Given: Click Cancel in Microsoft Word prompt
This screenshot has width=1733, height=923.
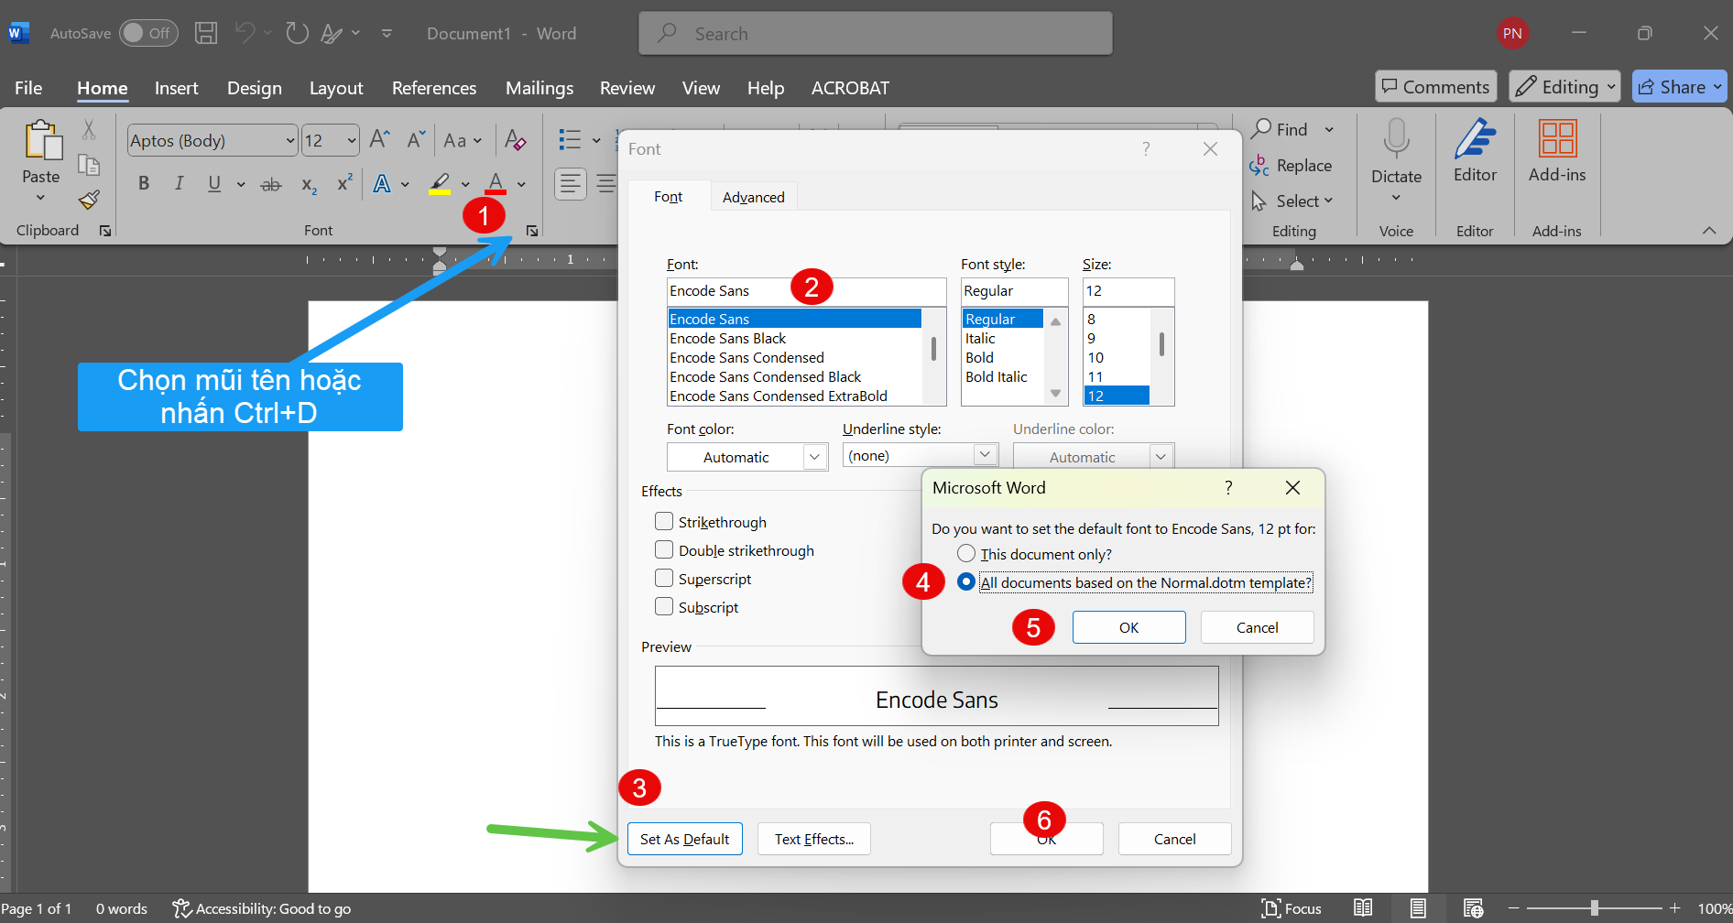Looking at the screenshot, I should click(x=1258, y=627).
